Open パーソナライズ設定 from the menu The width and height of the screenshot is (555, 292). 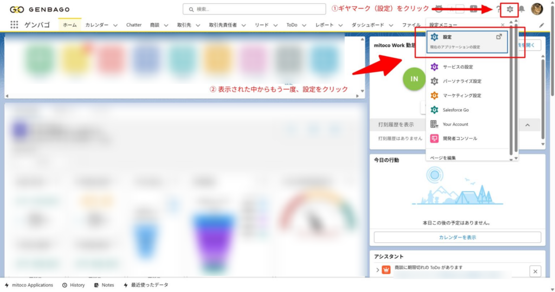(x=461, y=81)
